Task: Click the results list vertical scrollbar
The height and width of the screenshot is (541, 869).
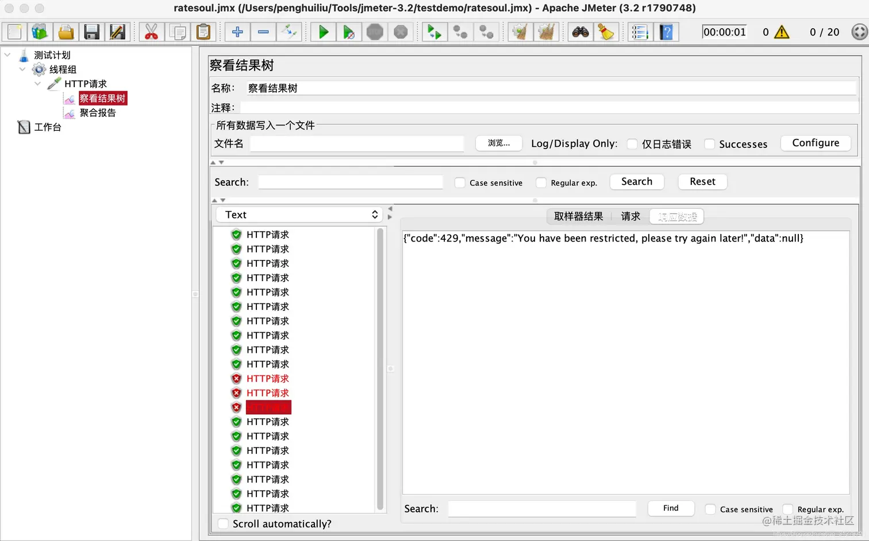Action: (380, 369)
